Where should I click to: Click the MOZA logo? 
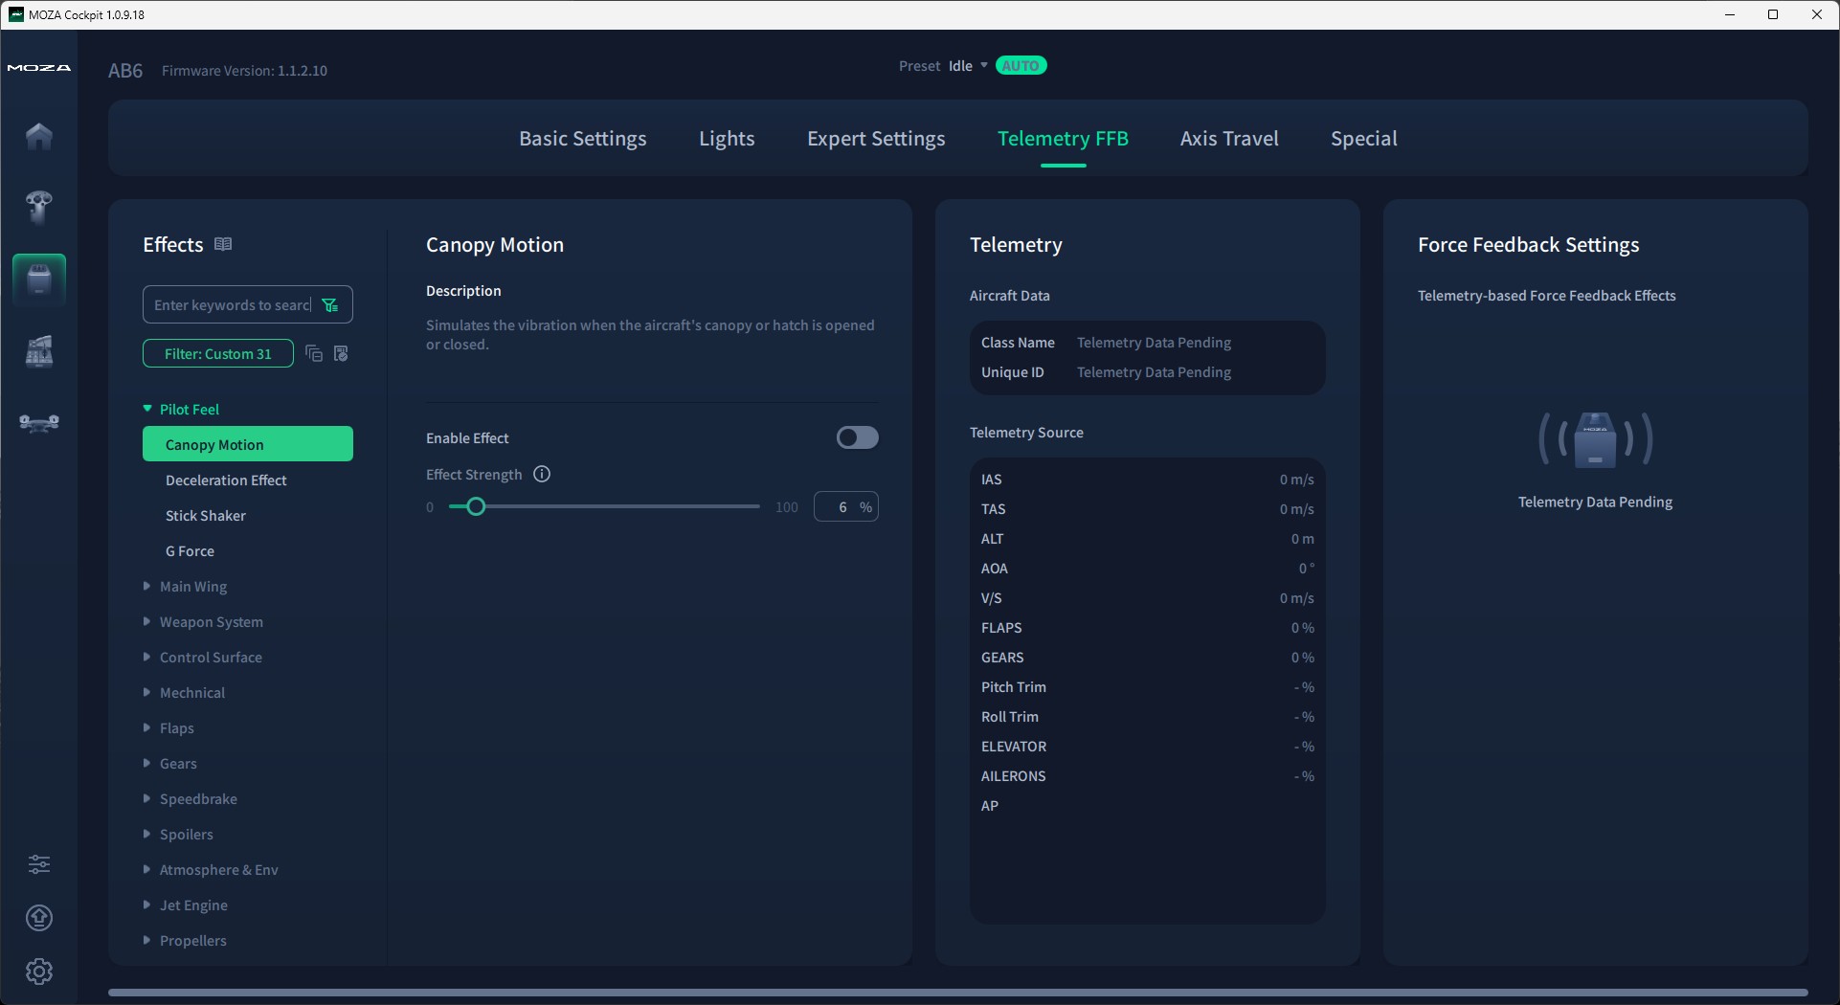point(39,68)
